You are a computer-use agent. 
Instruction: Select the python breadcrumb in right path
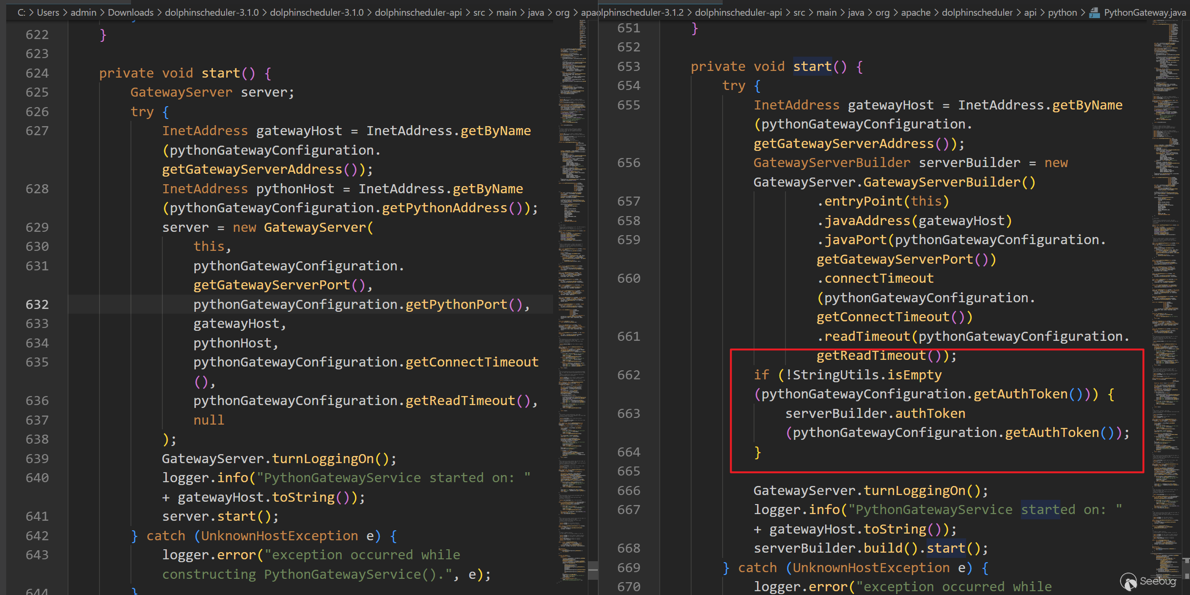pos(1062,13)
